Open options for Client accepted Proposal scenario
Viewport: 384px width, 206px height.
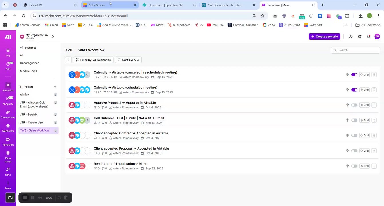pos(374,151)
